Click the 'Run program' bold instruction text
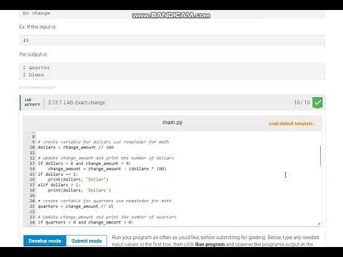343x257 pixels. (210, 244)
